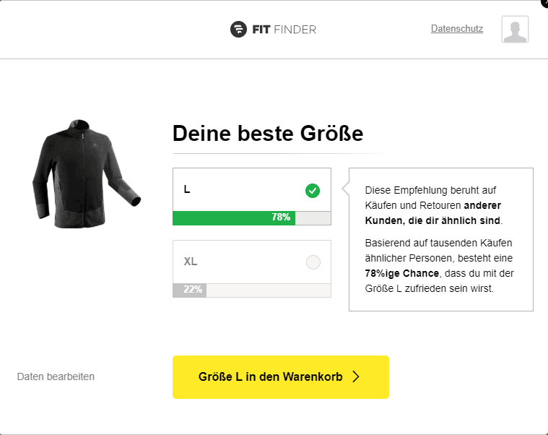Open the profile avatar icon
The width and height of the screenshot is (548, 435).
click(515, 30)
